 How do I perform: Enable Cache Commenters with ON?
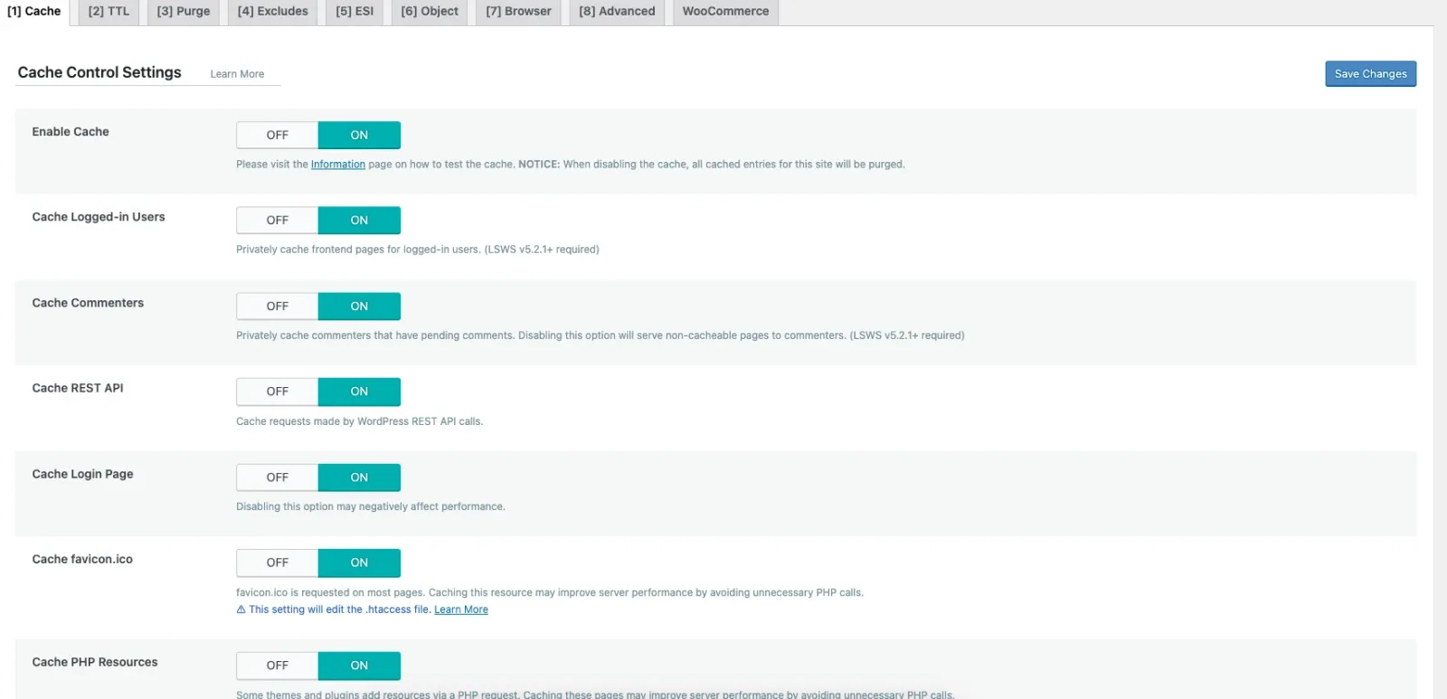[359, 306]
